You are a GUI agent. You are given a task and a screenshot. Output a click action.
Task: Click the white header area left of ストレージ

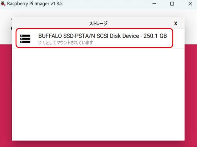click(46, 24)
